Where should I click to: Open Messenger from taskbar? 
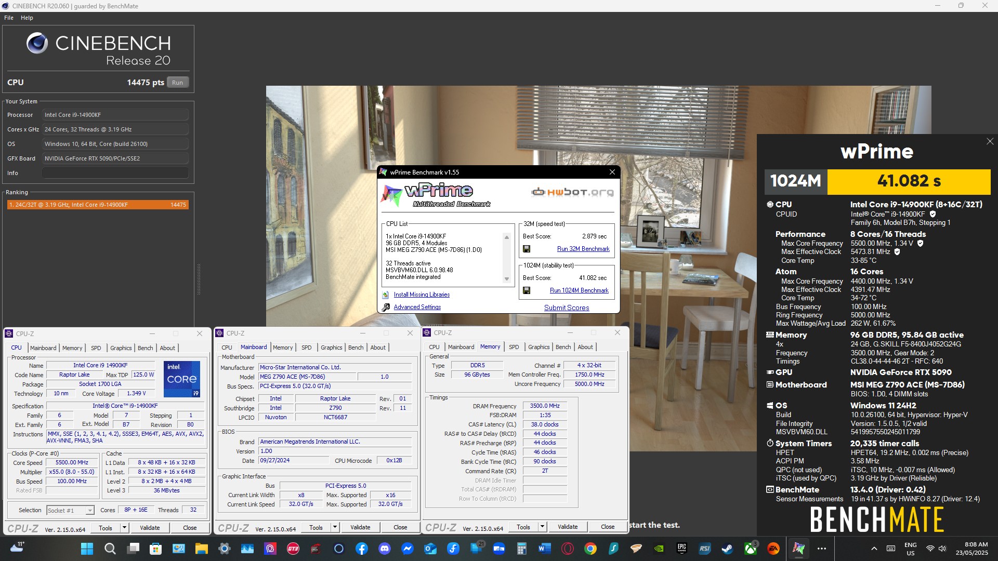[408, 549]
